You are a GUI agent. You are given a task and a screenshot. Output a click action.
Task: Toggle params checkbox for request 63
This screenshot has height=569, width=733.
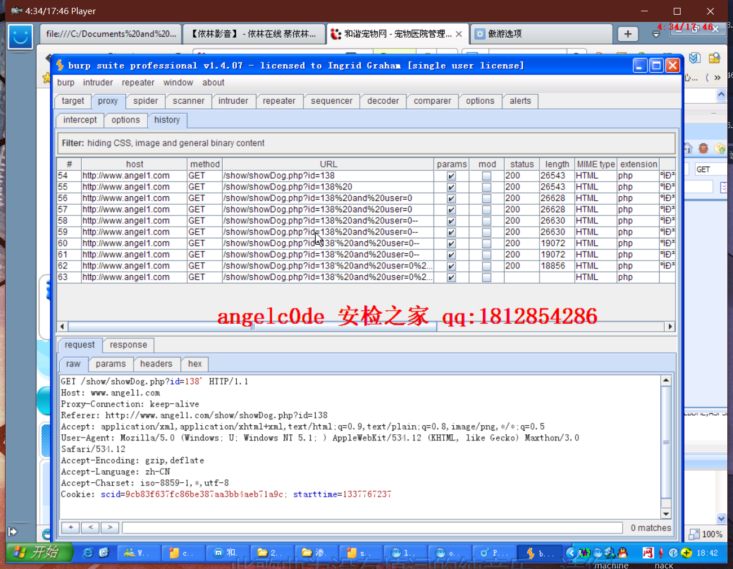click(451, 277)
